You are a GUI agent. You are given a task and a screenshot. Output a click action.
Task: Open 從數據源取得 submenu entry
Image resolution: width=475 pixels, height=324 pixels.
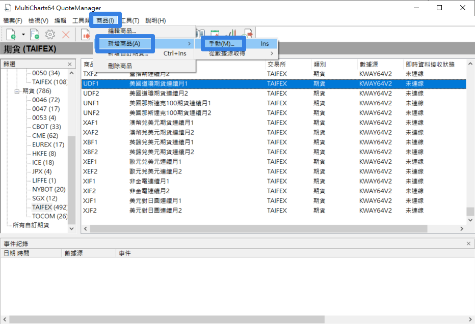click(x=236, y=53)
